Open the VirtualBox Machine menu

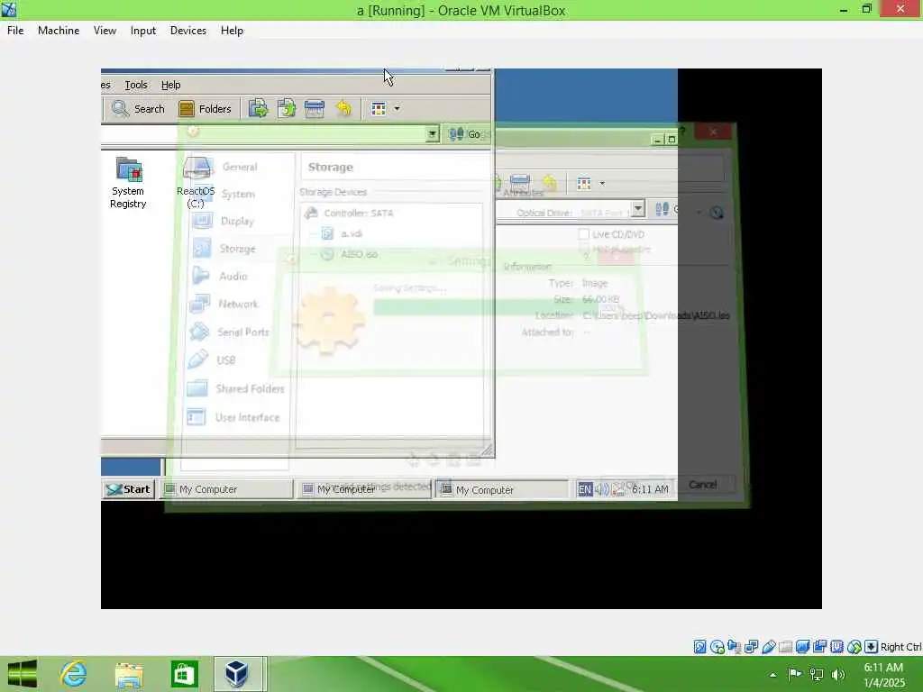(x=59, y=31)
